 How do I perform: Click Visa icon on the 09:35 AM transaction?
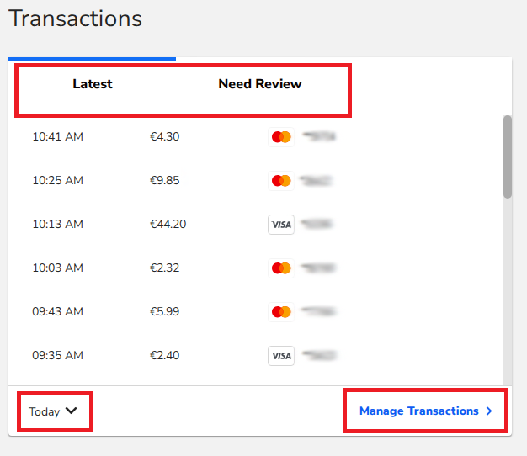[x=281, y=356]
